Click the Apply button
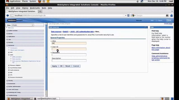179x100 pixels. (x=55, y=66)
